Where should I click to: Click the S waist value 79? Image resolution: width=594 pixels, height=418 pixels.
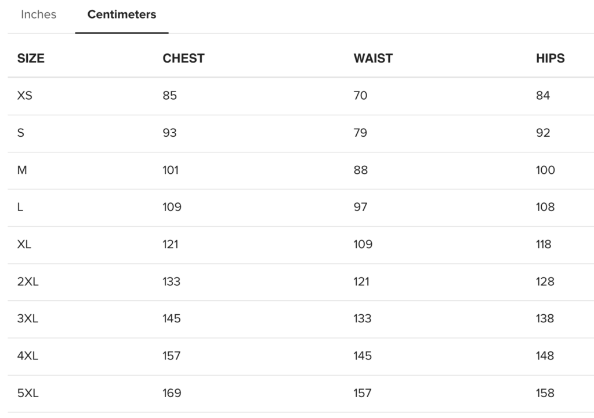point(360,133)
